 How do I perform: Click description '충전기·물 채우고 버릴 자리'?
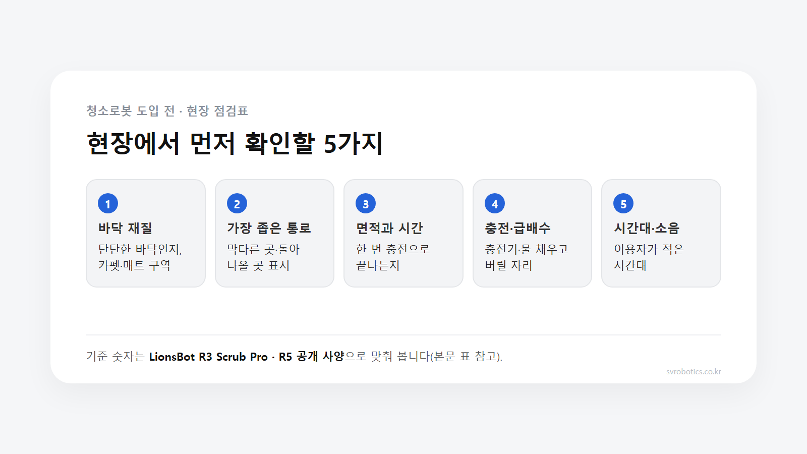tap(527, 257)
